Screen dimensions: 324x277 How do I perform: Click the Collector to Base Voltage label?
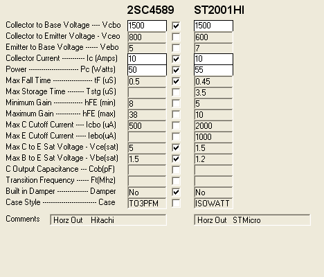pos(63,25)
